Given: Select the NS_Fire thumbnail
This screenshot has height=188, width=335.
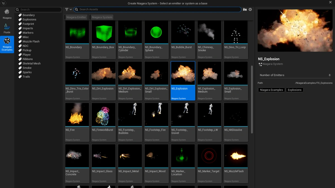Looking at the screenshot, I should pos(77,115).
